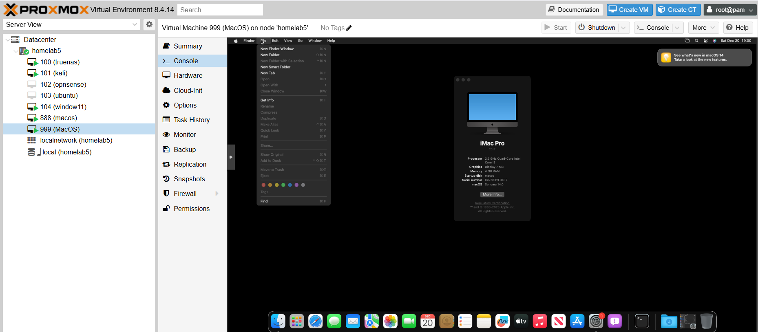
Task: Open Shutdown options dropdown arrow
Action: coord(623,28)
